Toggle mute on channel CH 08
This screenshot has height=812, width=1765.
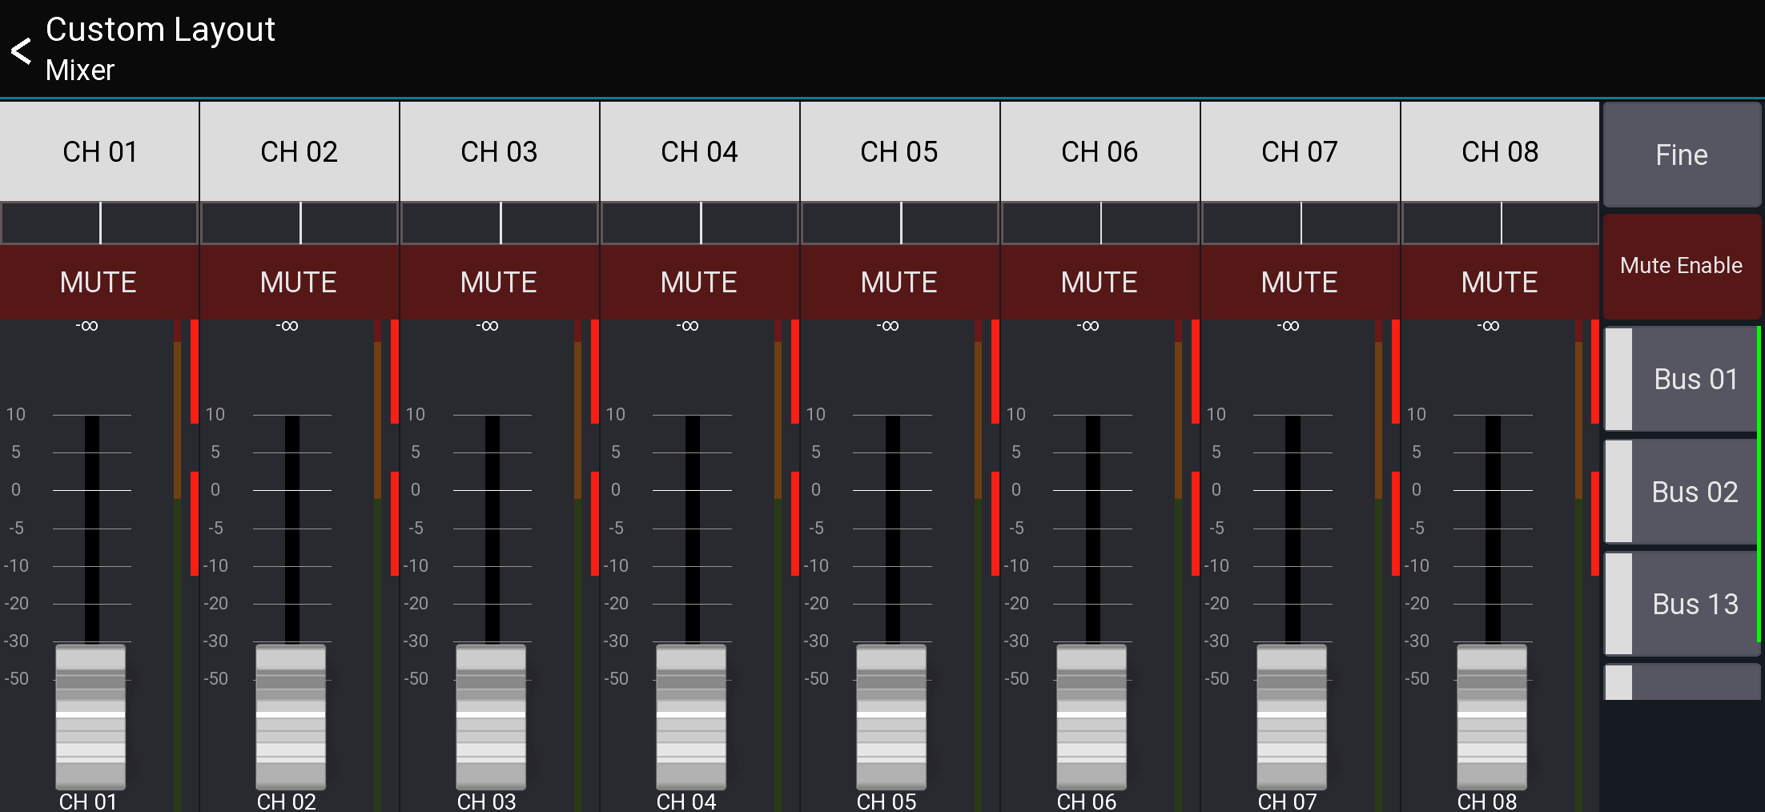click(1500, 282)
